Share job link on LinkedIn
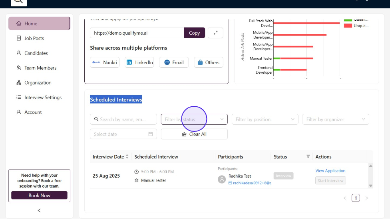This screenshot has width=390, height=219. click(x=139, y=63)
